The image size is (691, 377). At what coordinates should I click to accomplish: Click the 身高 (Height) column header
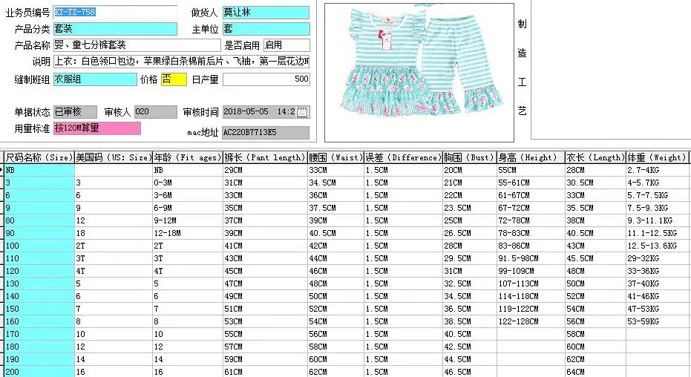pos(531,157)
